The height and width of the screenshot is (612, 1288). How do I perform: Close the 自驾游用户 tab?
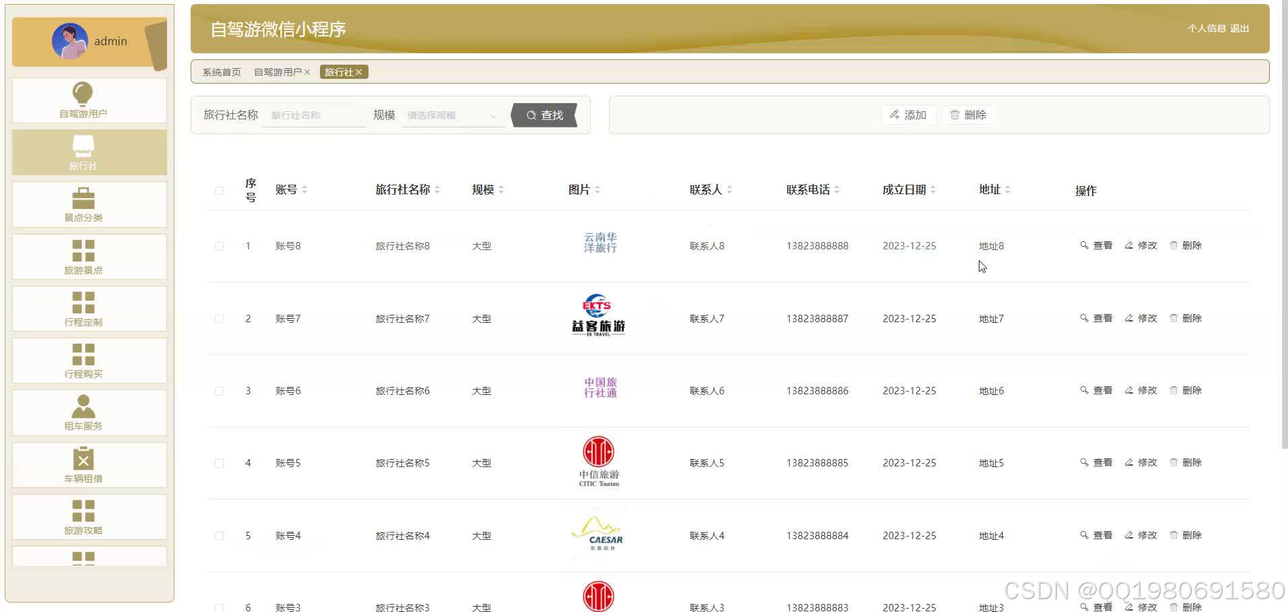click(x=307, y=71)
